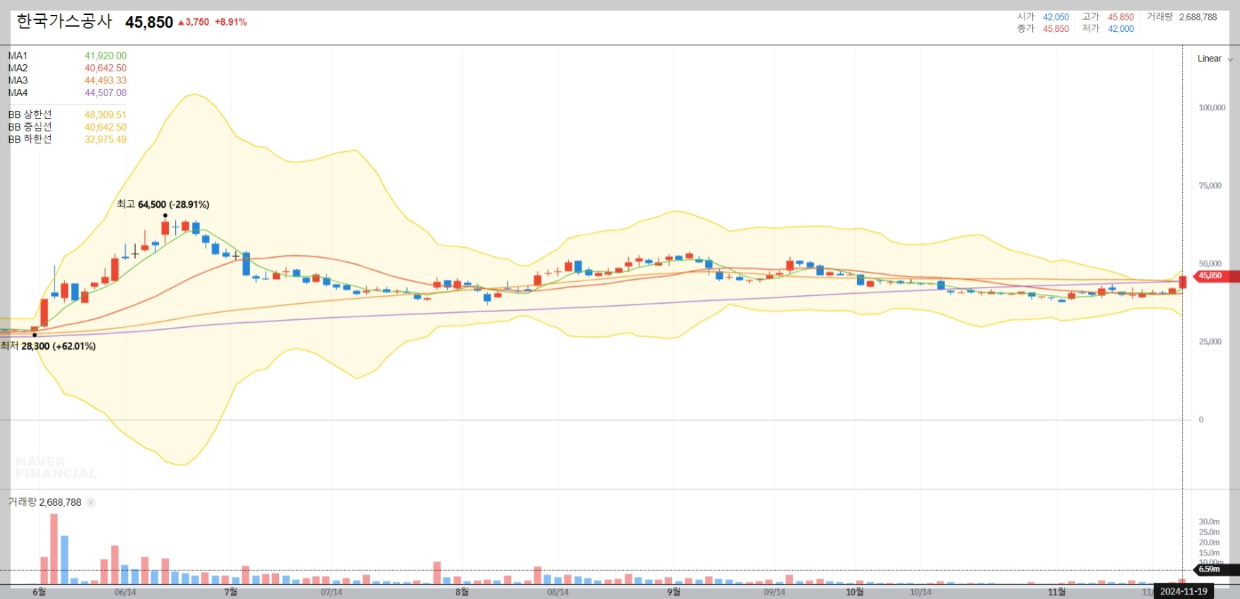Click the 6월 marker on the time axis
The height and width of the screenshot is (599, 1240).
point(39,592)
